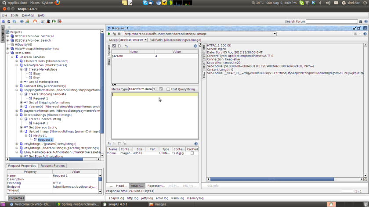Image resolution: width=369 pixels, height=207 pixels.
Task: Open the endpoint URL dropdown arrow
Action: pos(275,34)
